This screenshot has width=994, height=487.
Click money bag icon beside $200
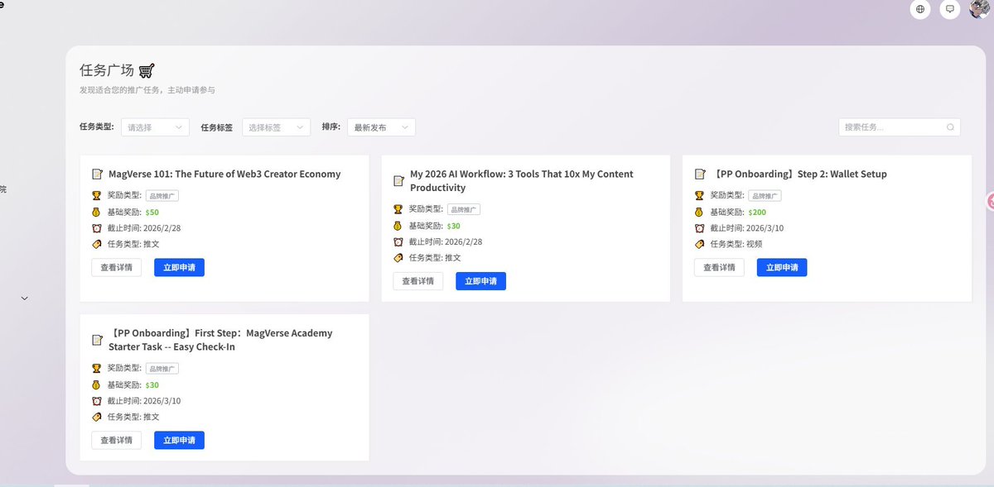(x=699, y=212)
